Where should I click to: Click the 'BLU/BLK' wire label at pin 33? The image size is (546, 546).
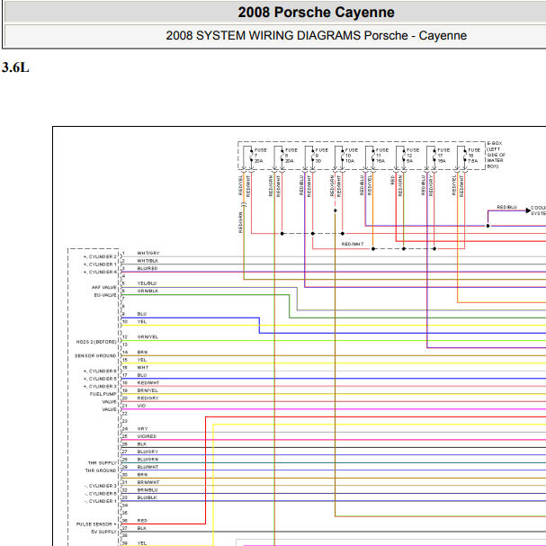coord(147,498)
